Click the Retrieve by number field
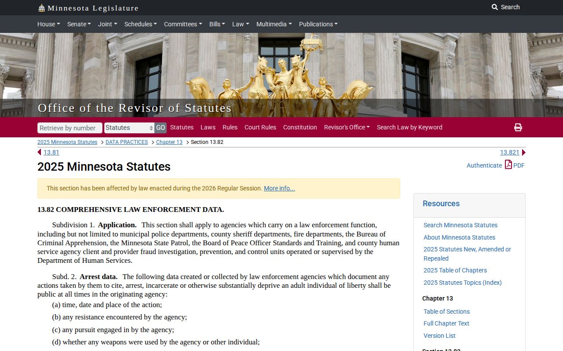Screen dimensions: 563x351 70,128
